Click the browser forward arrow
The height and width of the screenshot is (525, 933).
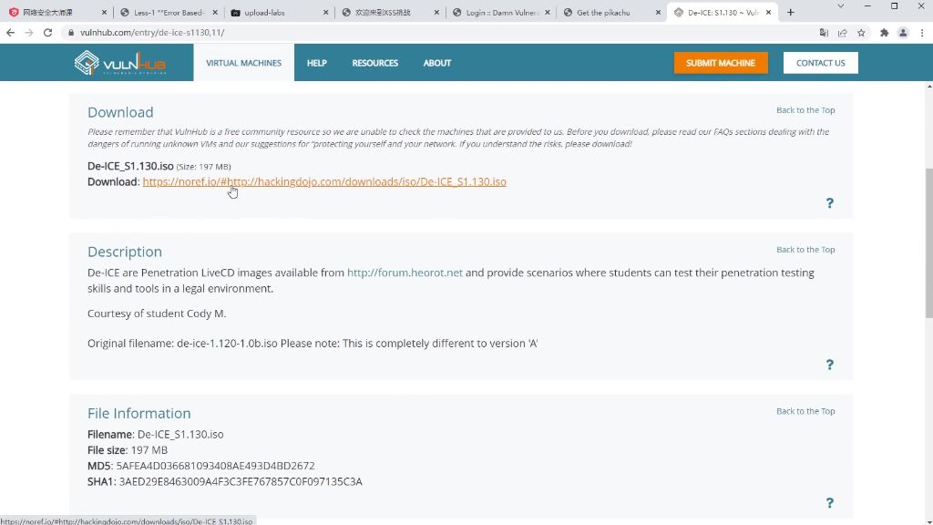[28, 33]
